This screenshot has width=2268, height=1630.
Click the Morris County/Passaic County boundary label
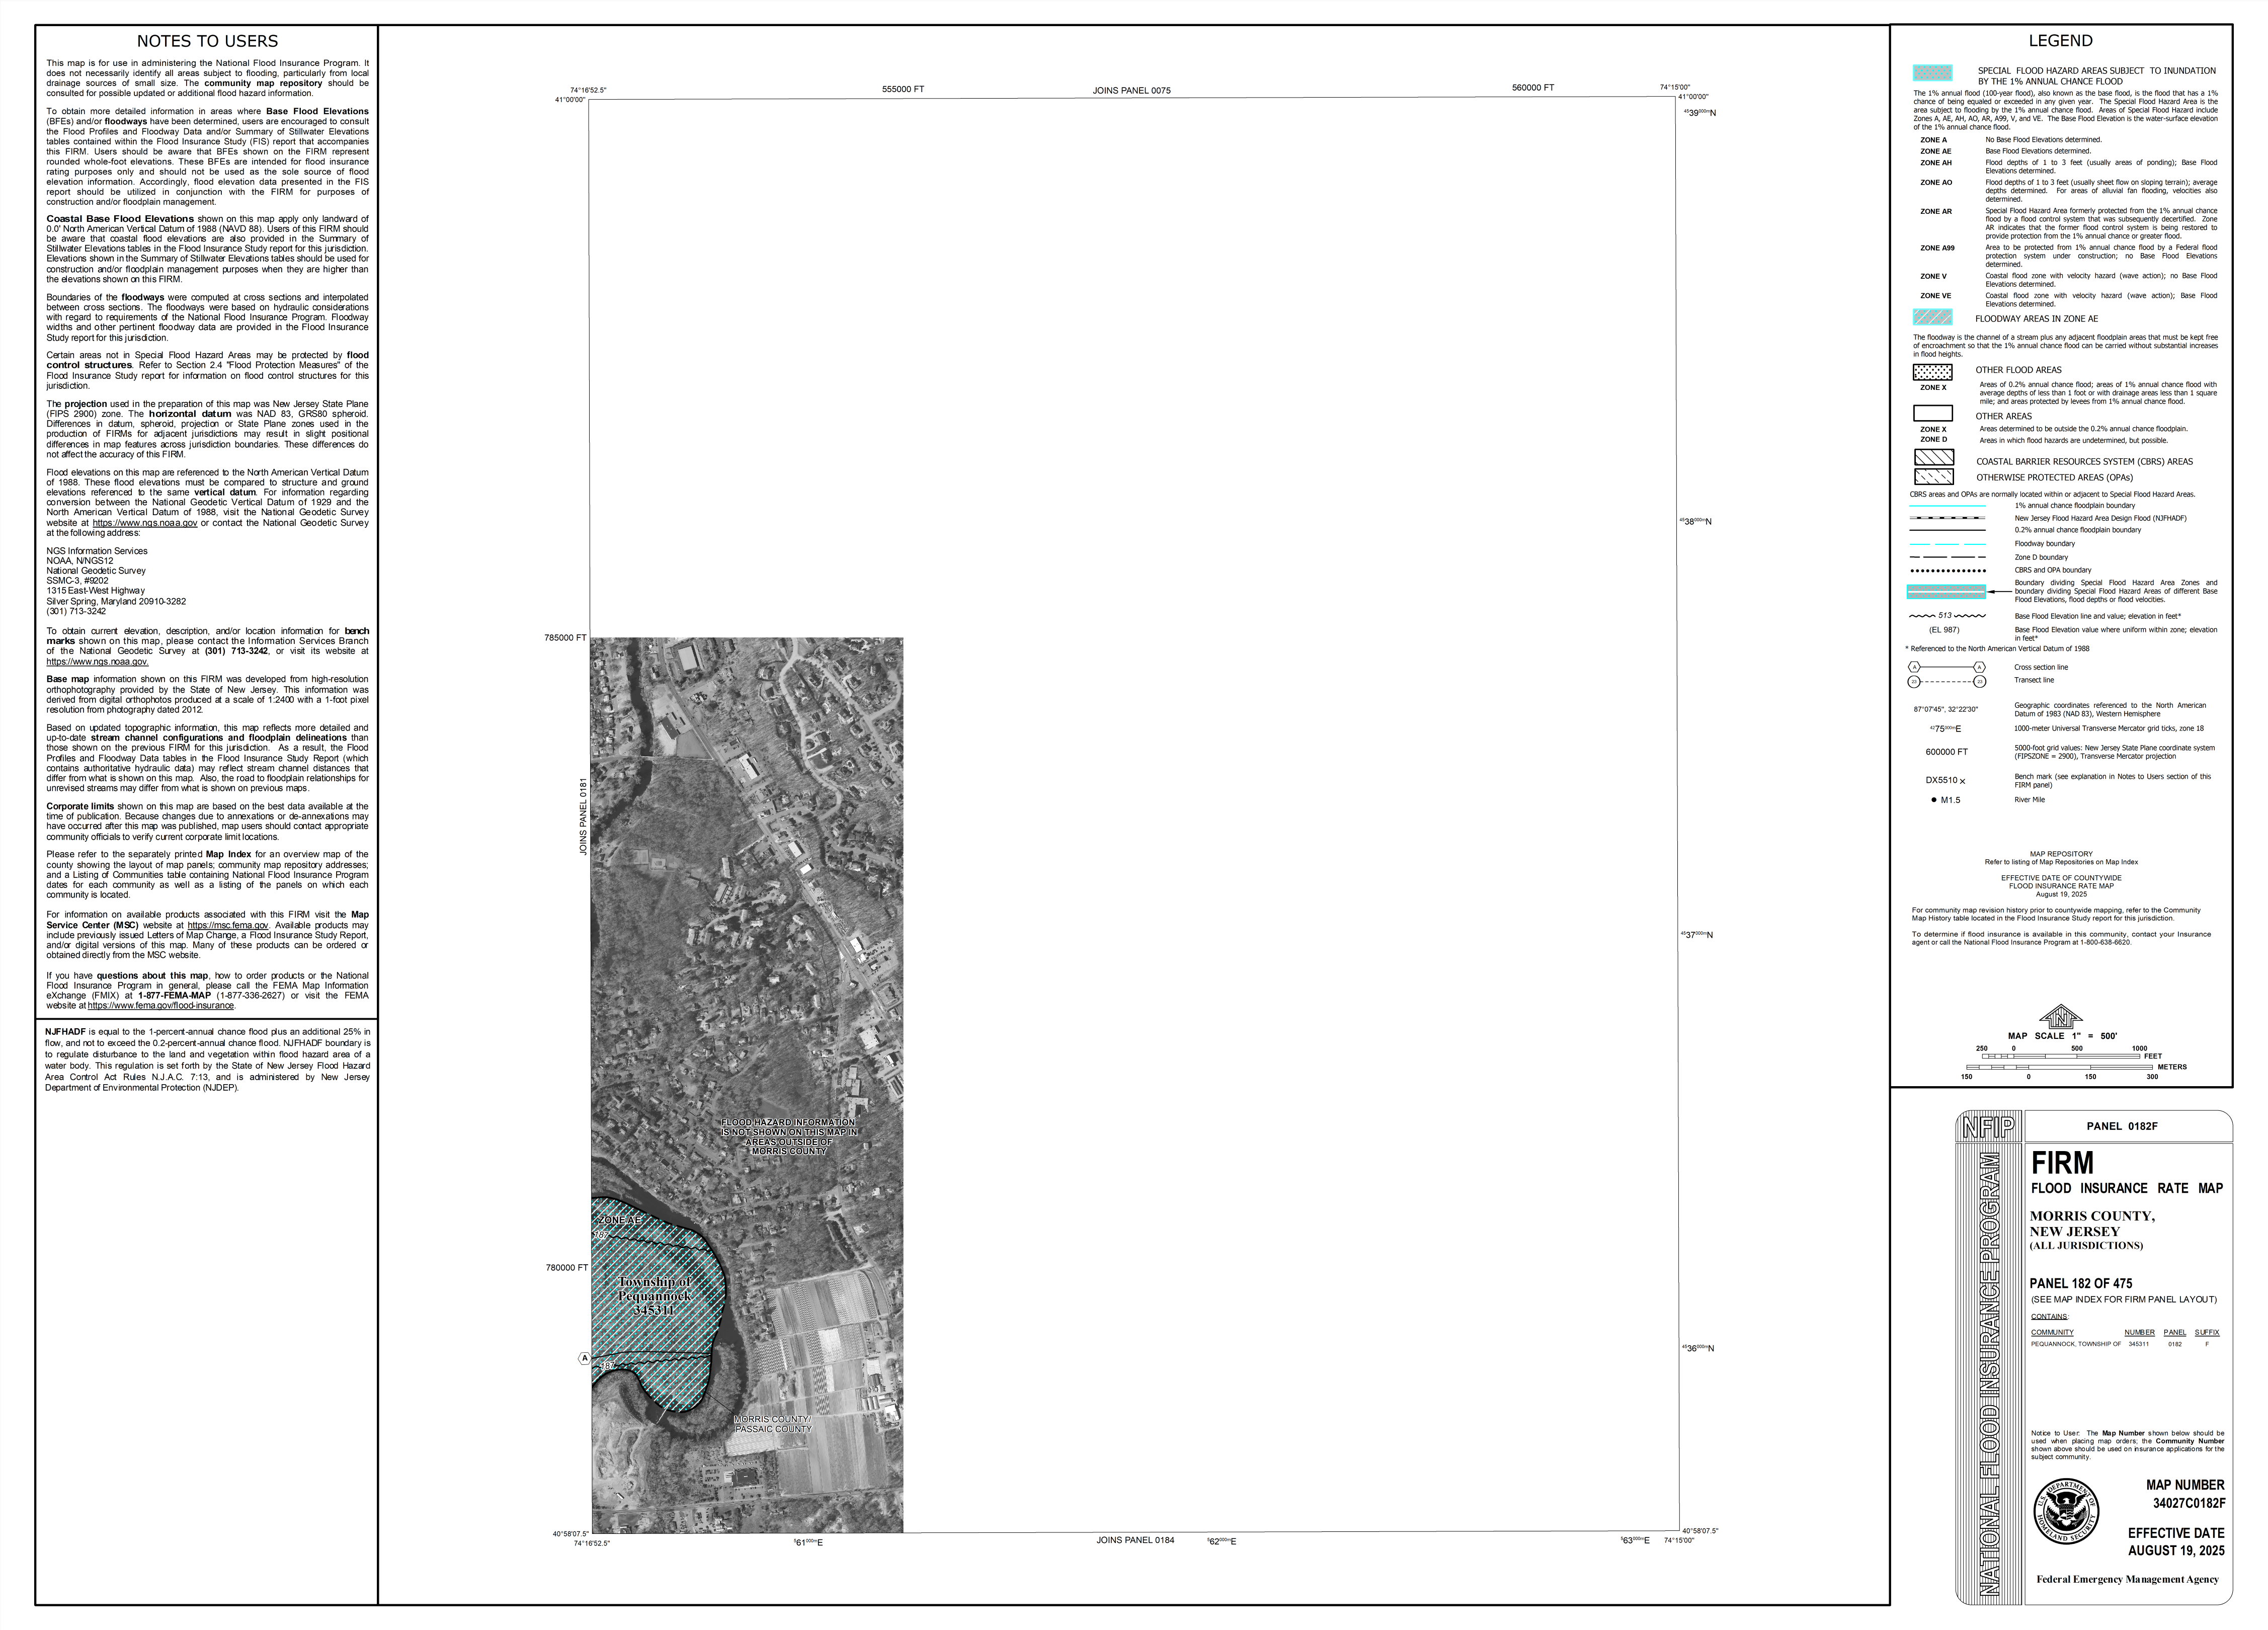[x=772, y=1424]
